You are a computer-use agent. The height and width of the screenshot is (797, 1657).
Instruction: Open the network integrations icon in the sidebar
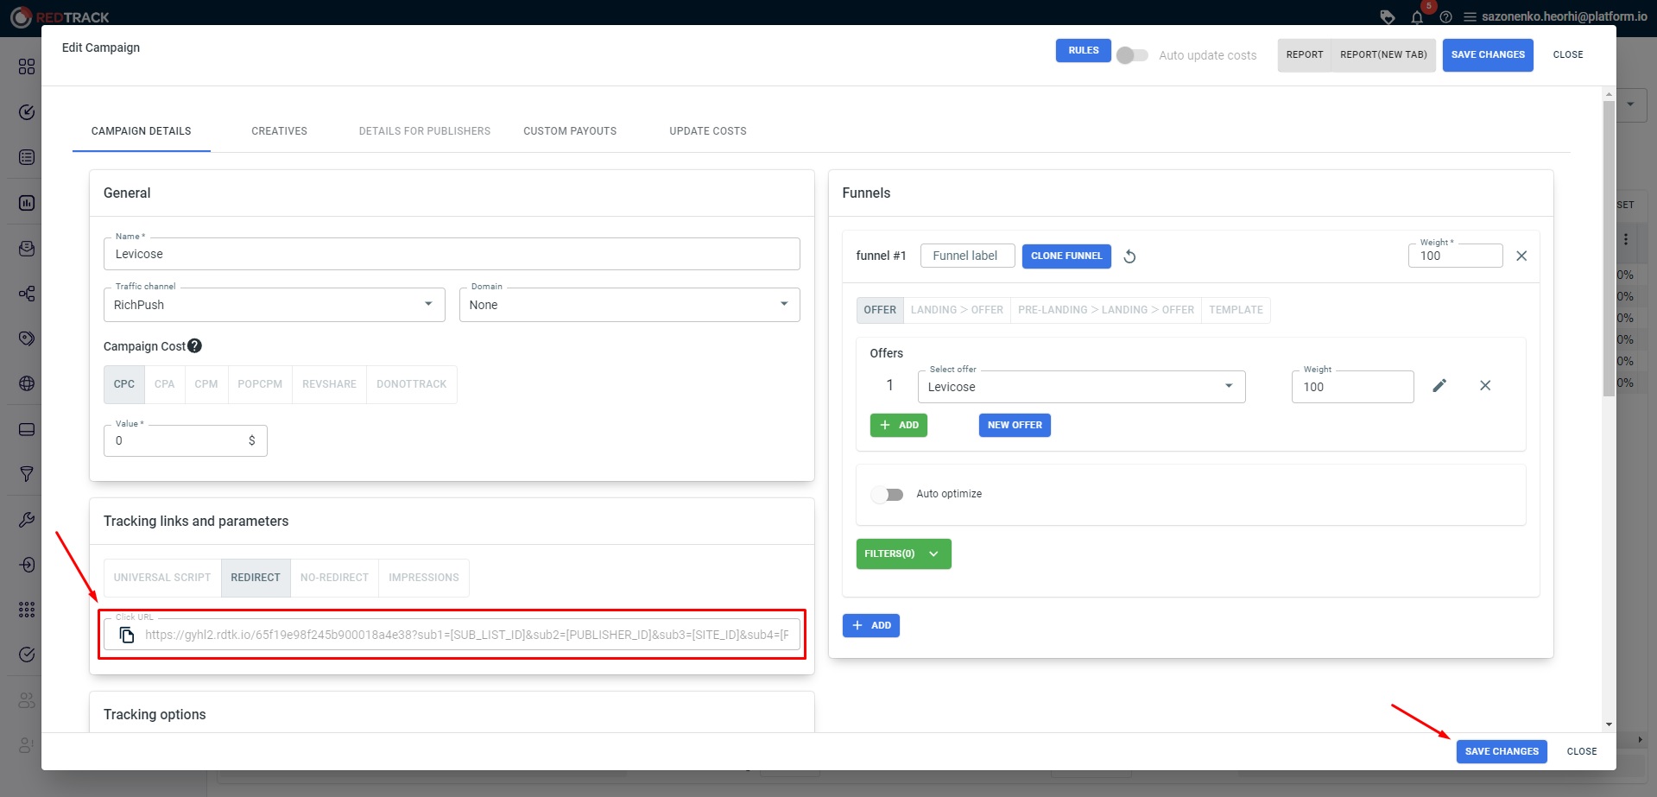(26, 294)
